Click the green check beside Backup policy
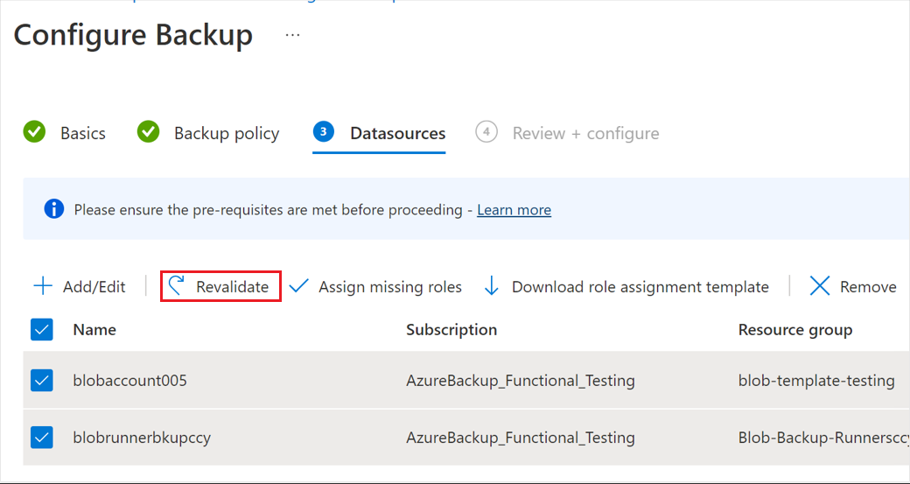Screen dimensions: 910x484 tap(149, 132)
